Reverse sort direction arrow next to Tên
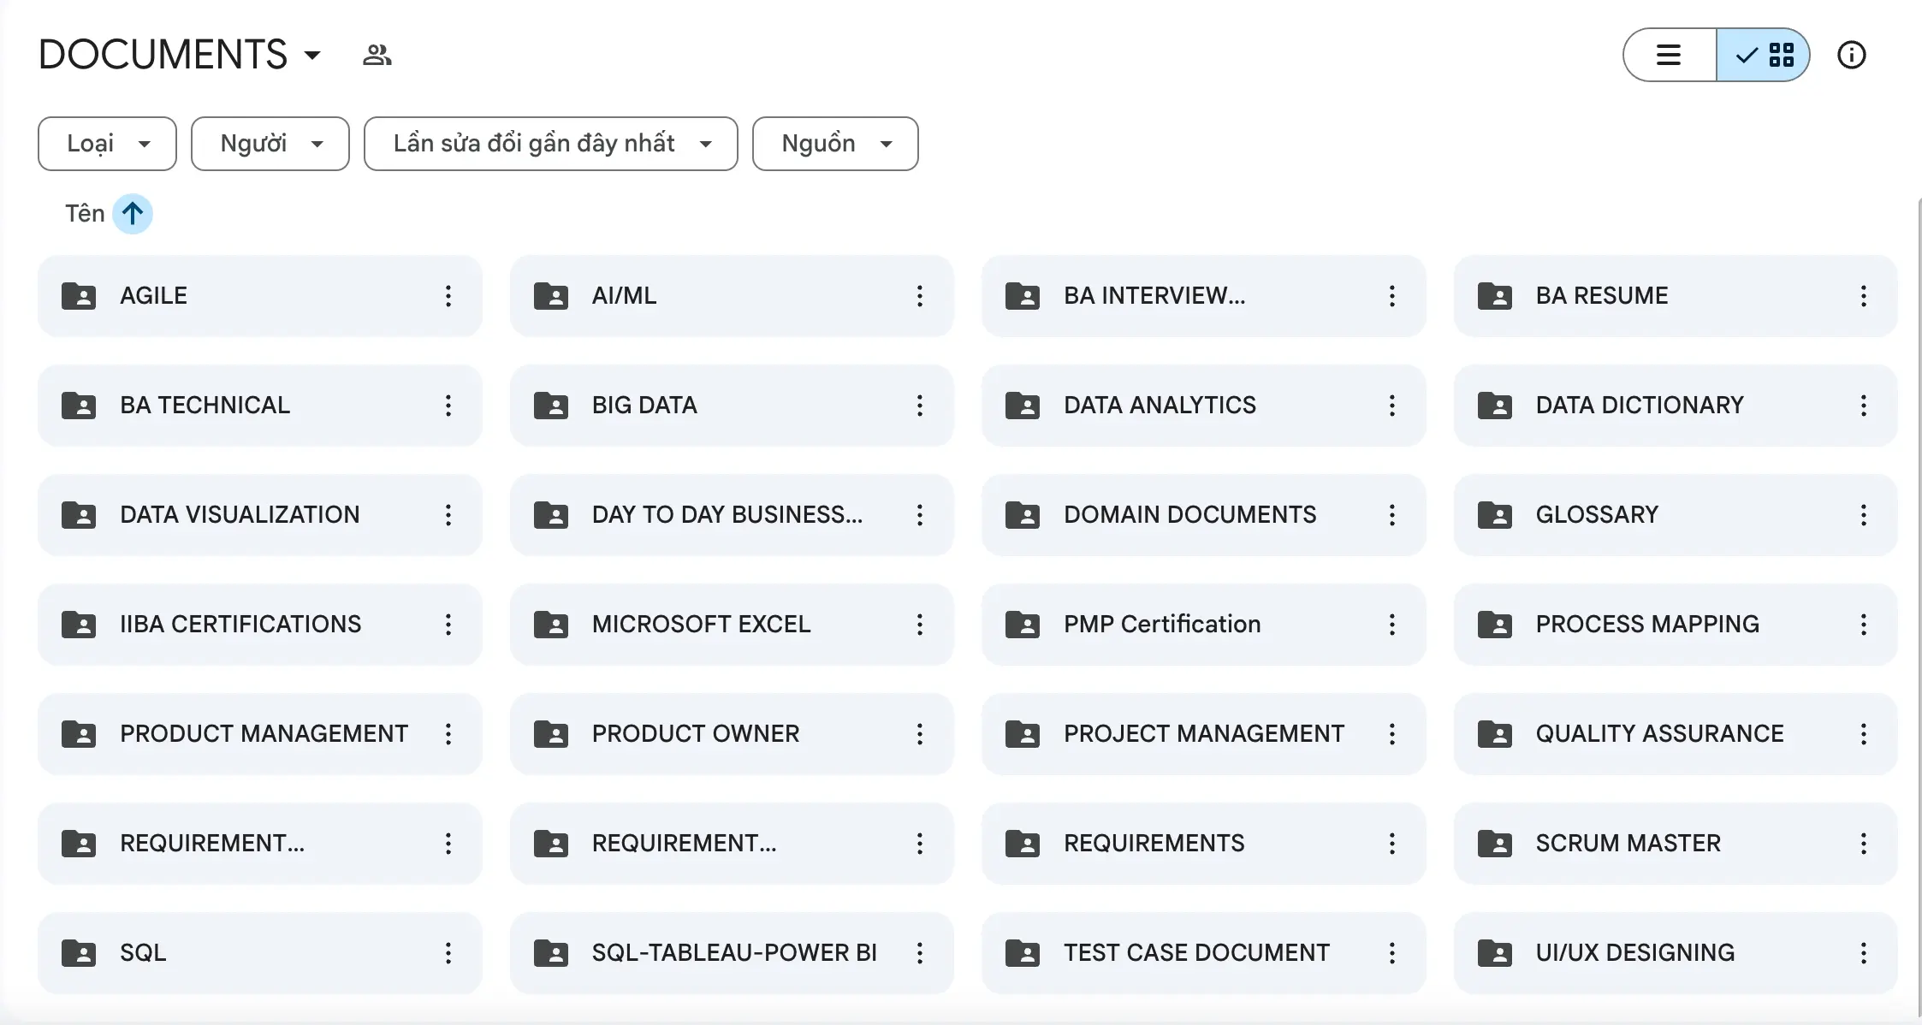This screenshot has height=1025, width=1922. coord(133,213)
